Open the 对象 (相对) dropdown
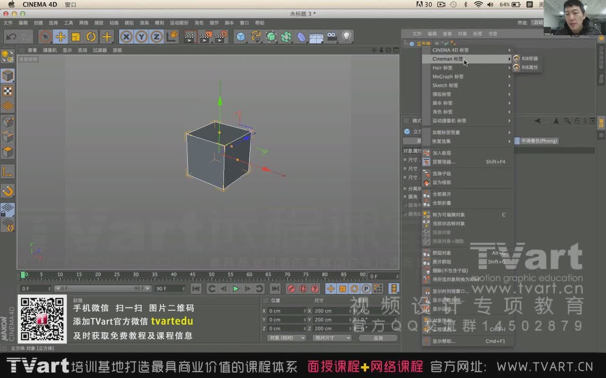Viewport: 606px width, 378px height. (286, 338)
